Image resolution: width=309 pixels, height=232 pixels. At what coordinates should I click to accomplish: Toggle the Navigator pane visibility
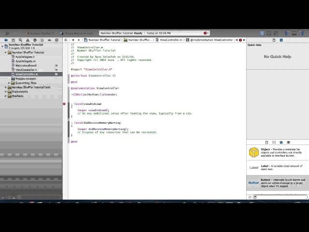[x=287, y=33]
